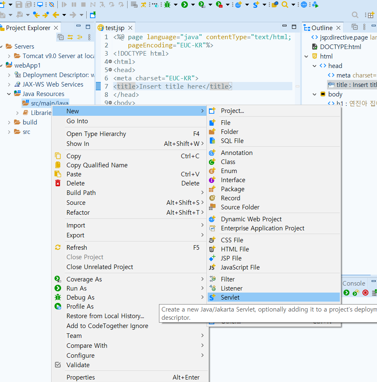Click the Save toolbar icon
This screenshot has height=382, width=377.
tap(19, 5)
